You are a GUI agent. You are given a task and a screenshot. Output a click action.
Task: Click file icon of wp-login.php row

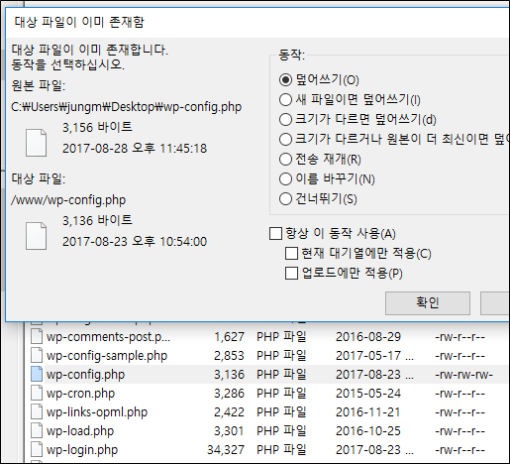click(37, 450)
